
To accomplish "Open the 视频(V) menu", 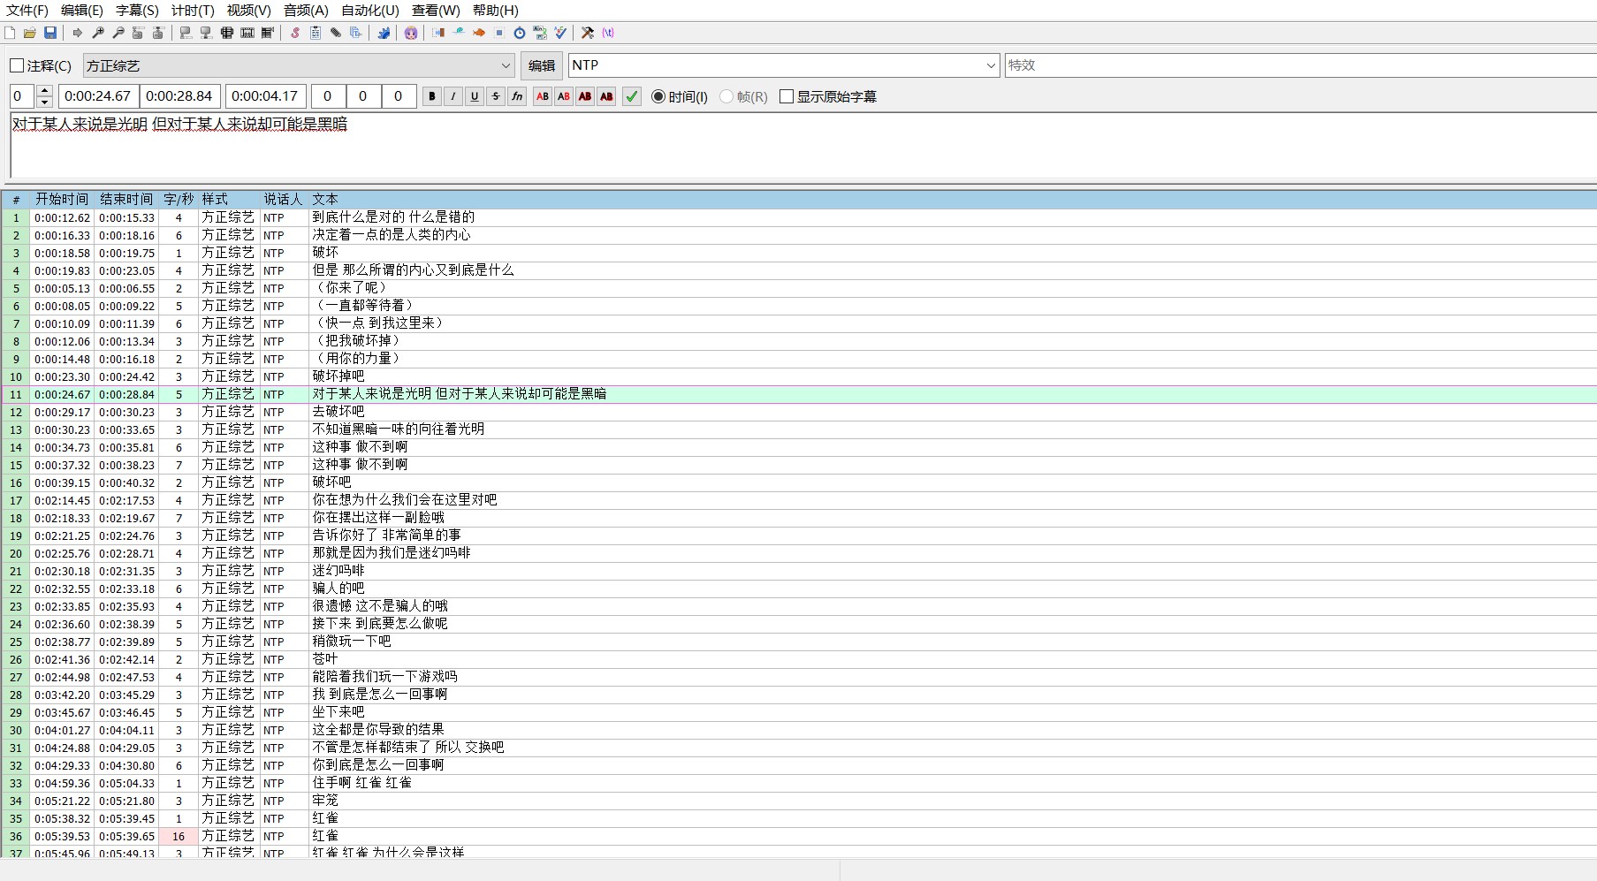I will [248, 11].
